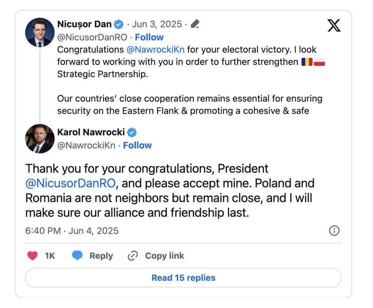Open the X logo in the corner

point(334,25)
